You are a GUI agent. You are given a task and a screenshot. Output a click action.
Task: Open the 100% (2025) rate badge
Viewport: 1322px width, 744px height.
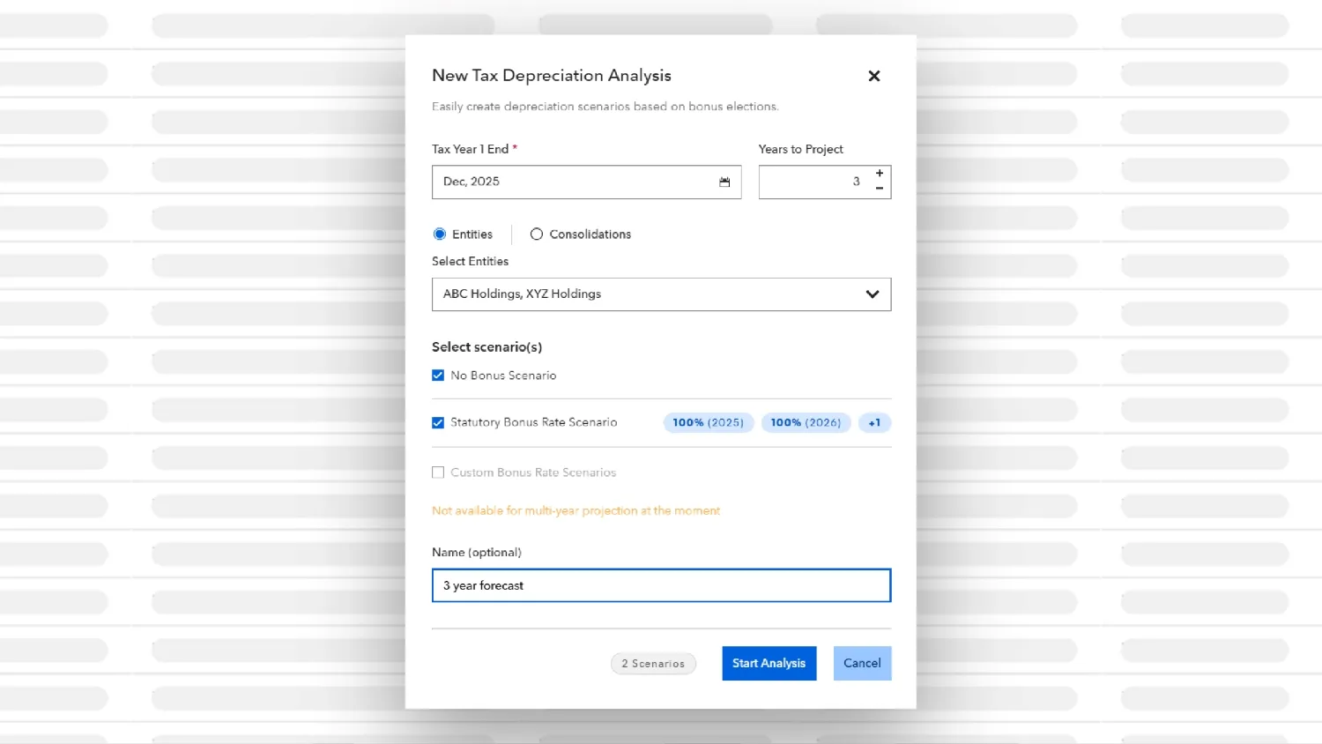coord(709,423)
